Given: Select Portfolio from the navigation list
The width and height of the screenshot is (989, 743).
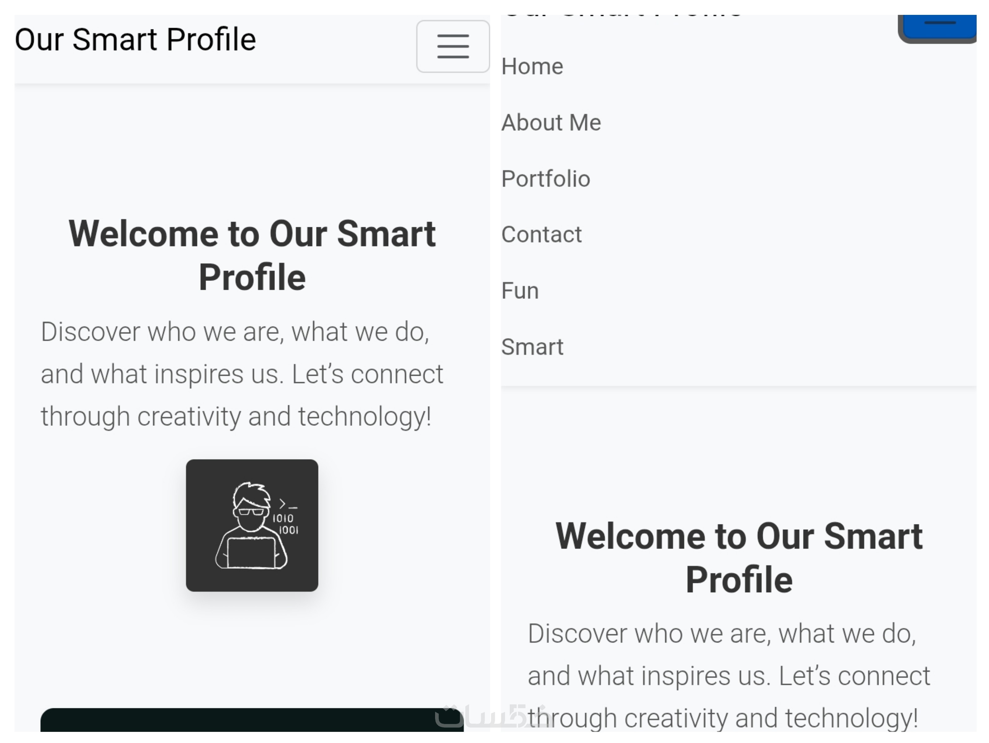Looking at the screenshot, I should pyautogui.click(x=546, y=179).
